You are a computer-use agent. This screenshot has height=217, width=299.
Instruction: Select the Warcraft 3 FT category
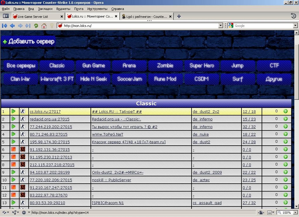point(57,79)
